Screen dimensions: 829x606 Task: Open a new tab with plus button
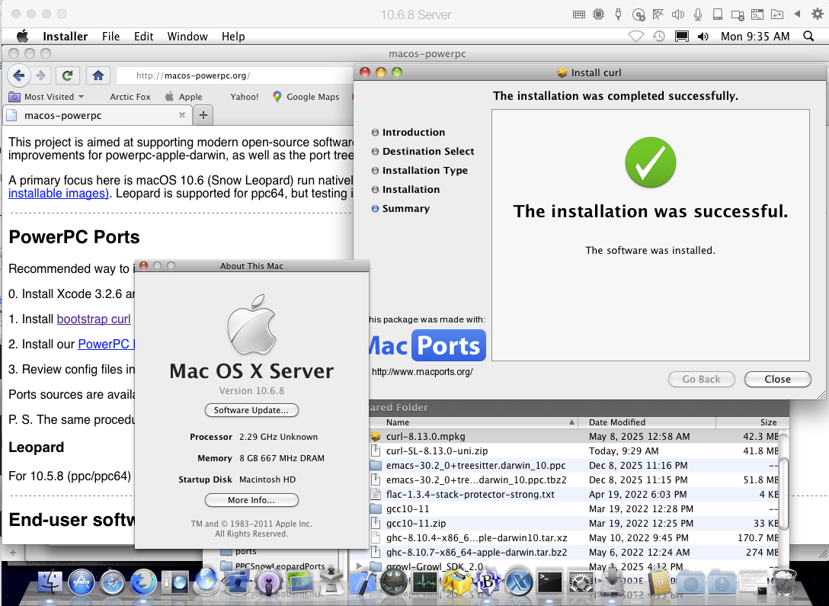coord(203,115)
